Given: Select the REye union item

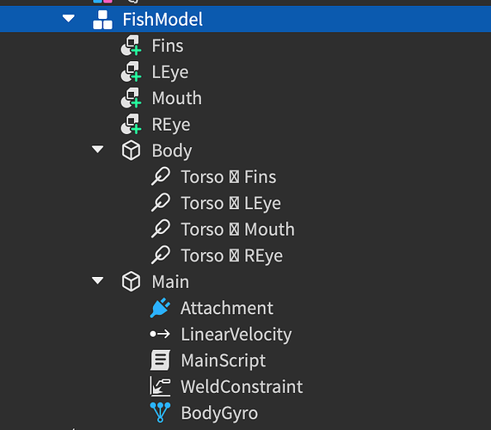Looking at the screenshot, I should (x=171, y=125).
